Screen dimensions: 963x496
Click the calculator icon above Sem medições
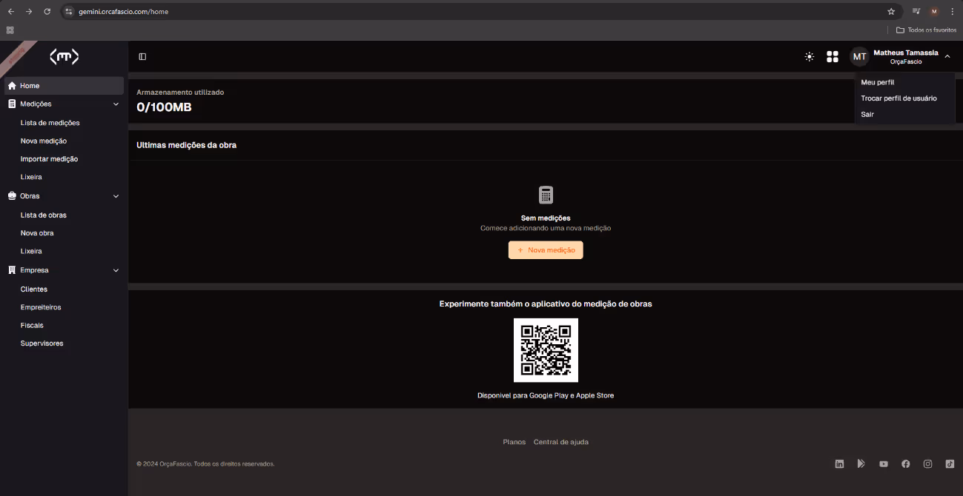[546, 195]
